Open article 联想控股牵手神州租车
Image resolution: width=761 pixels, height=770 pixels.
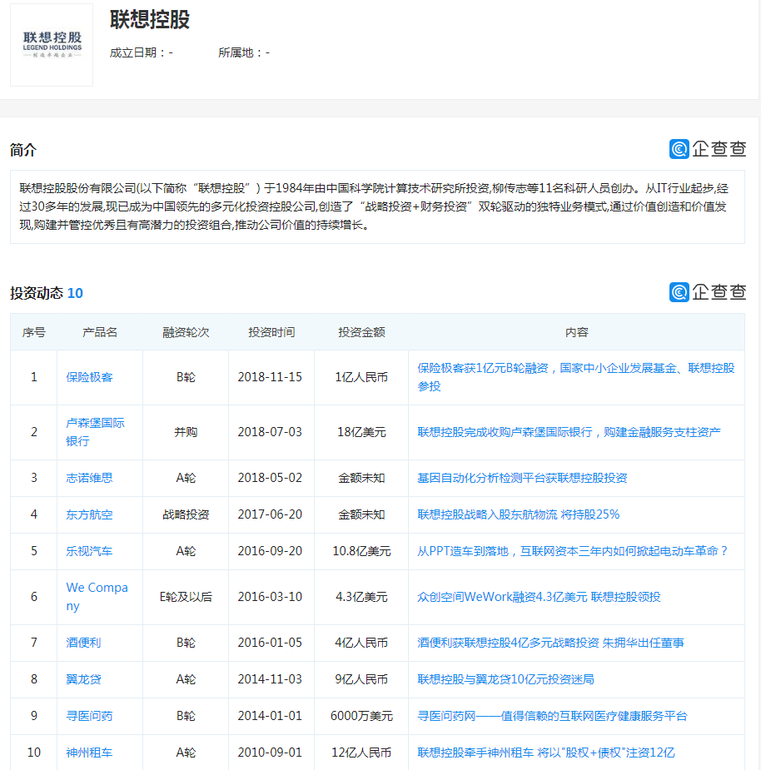(x=546, y=753)
